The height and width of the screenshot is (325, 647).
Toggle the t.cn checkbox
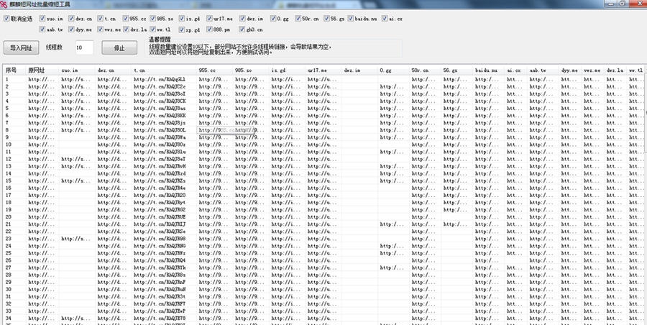click(100, 19)
